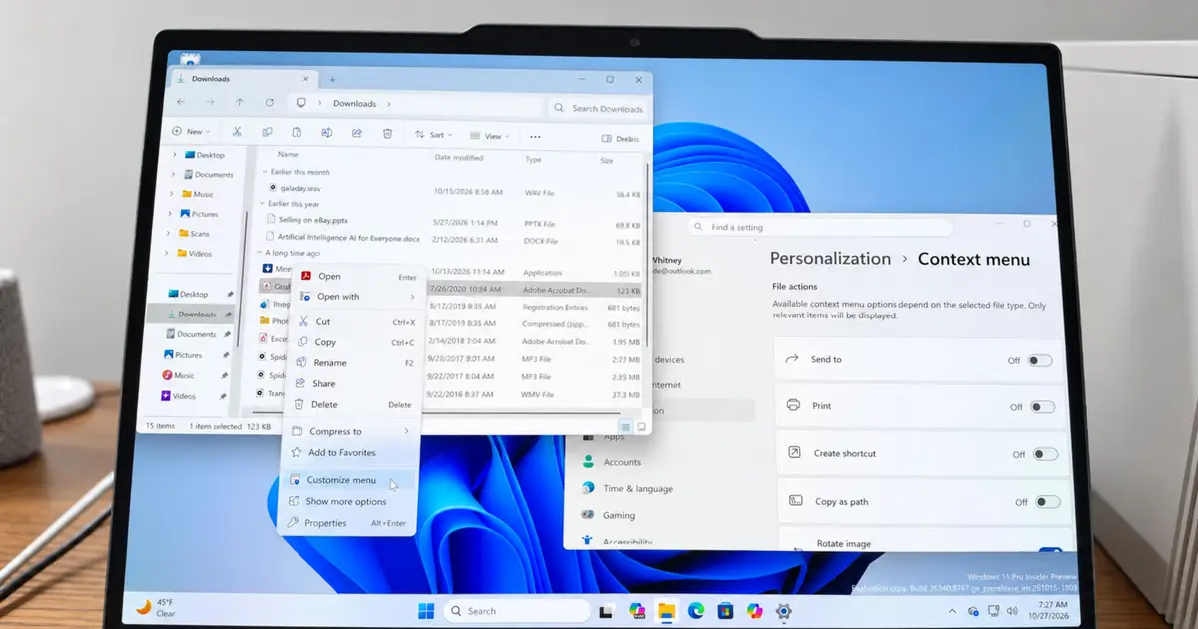This screenshot has height=629, width=1198.
Task: Click the Delete trash icon in Explorer toolbar
Action: [387, 133]
